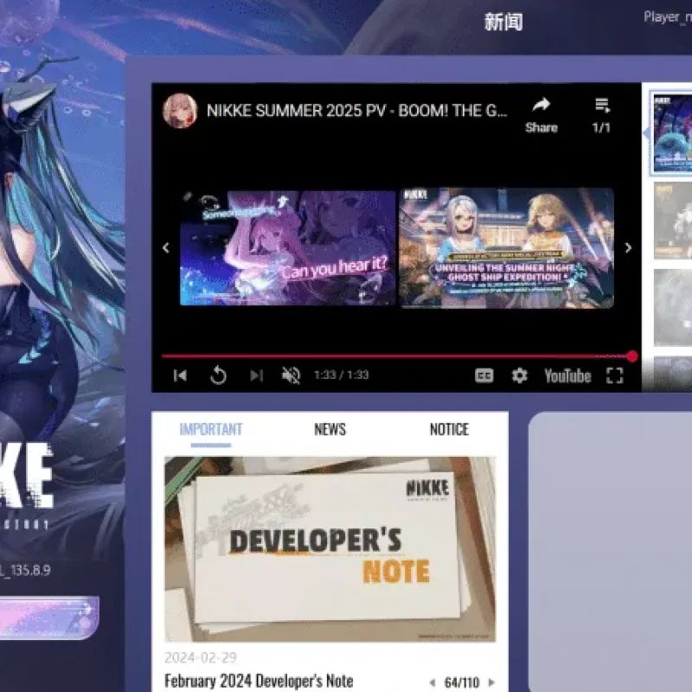This screenshot has width=692, height=692.
Task: Go to next news item arrow
Action: pos(491,682)
